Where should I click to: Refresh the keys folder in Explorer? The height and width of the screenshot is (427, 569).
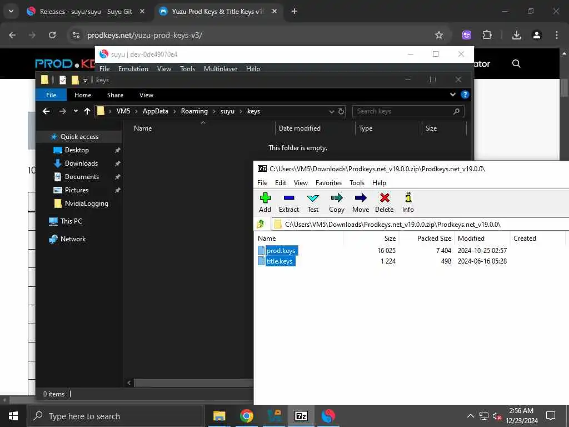(341, 111)
